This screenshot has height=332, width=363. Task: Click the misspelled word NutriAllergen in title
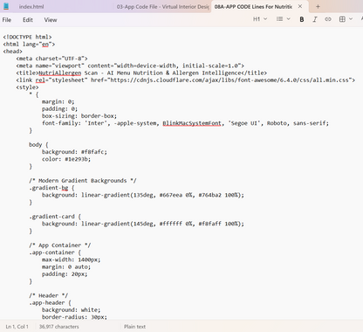coord(60,73)
